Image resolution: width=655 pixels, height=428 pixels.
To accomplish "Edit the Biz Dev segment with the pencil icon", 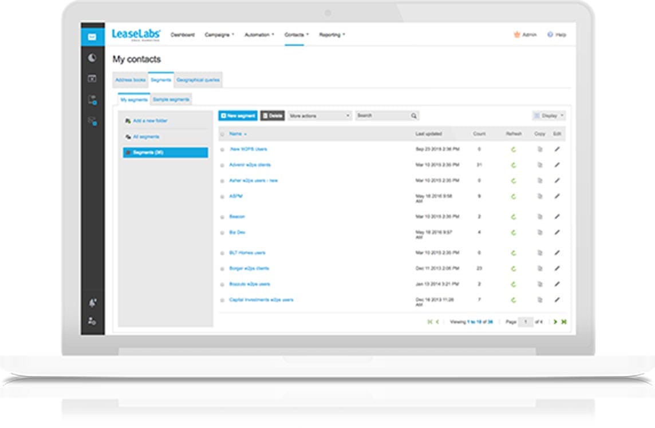I will click(x=557, y=232).
